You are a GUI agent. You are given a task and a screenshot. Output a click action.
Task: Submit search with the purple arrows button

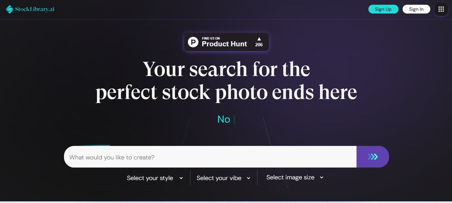[x=372, y=157]
